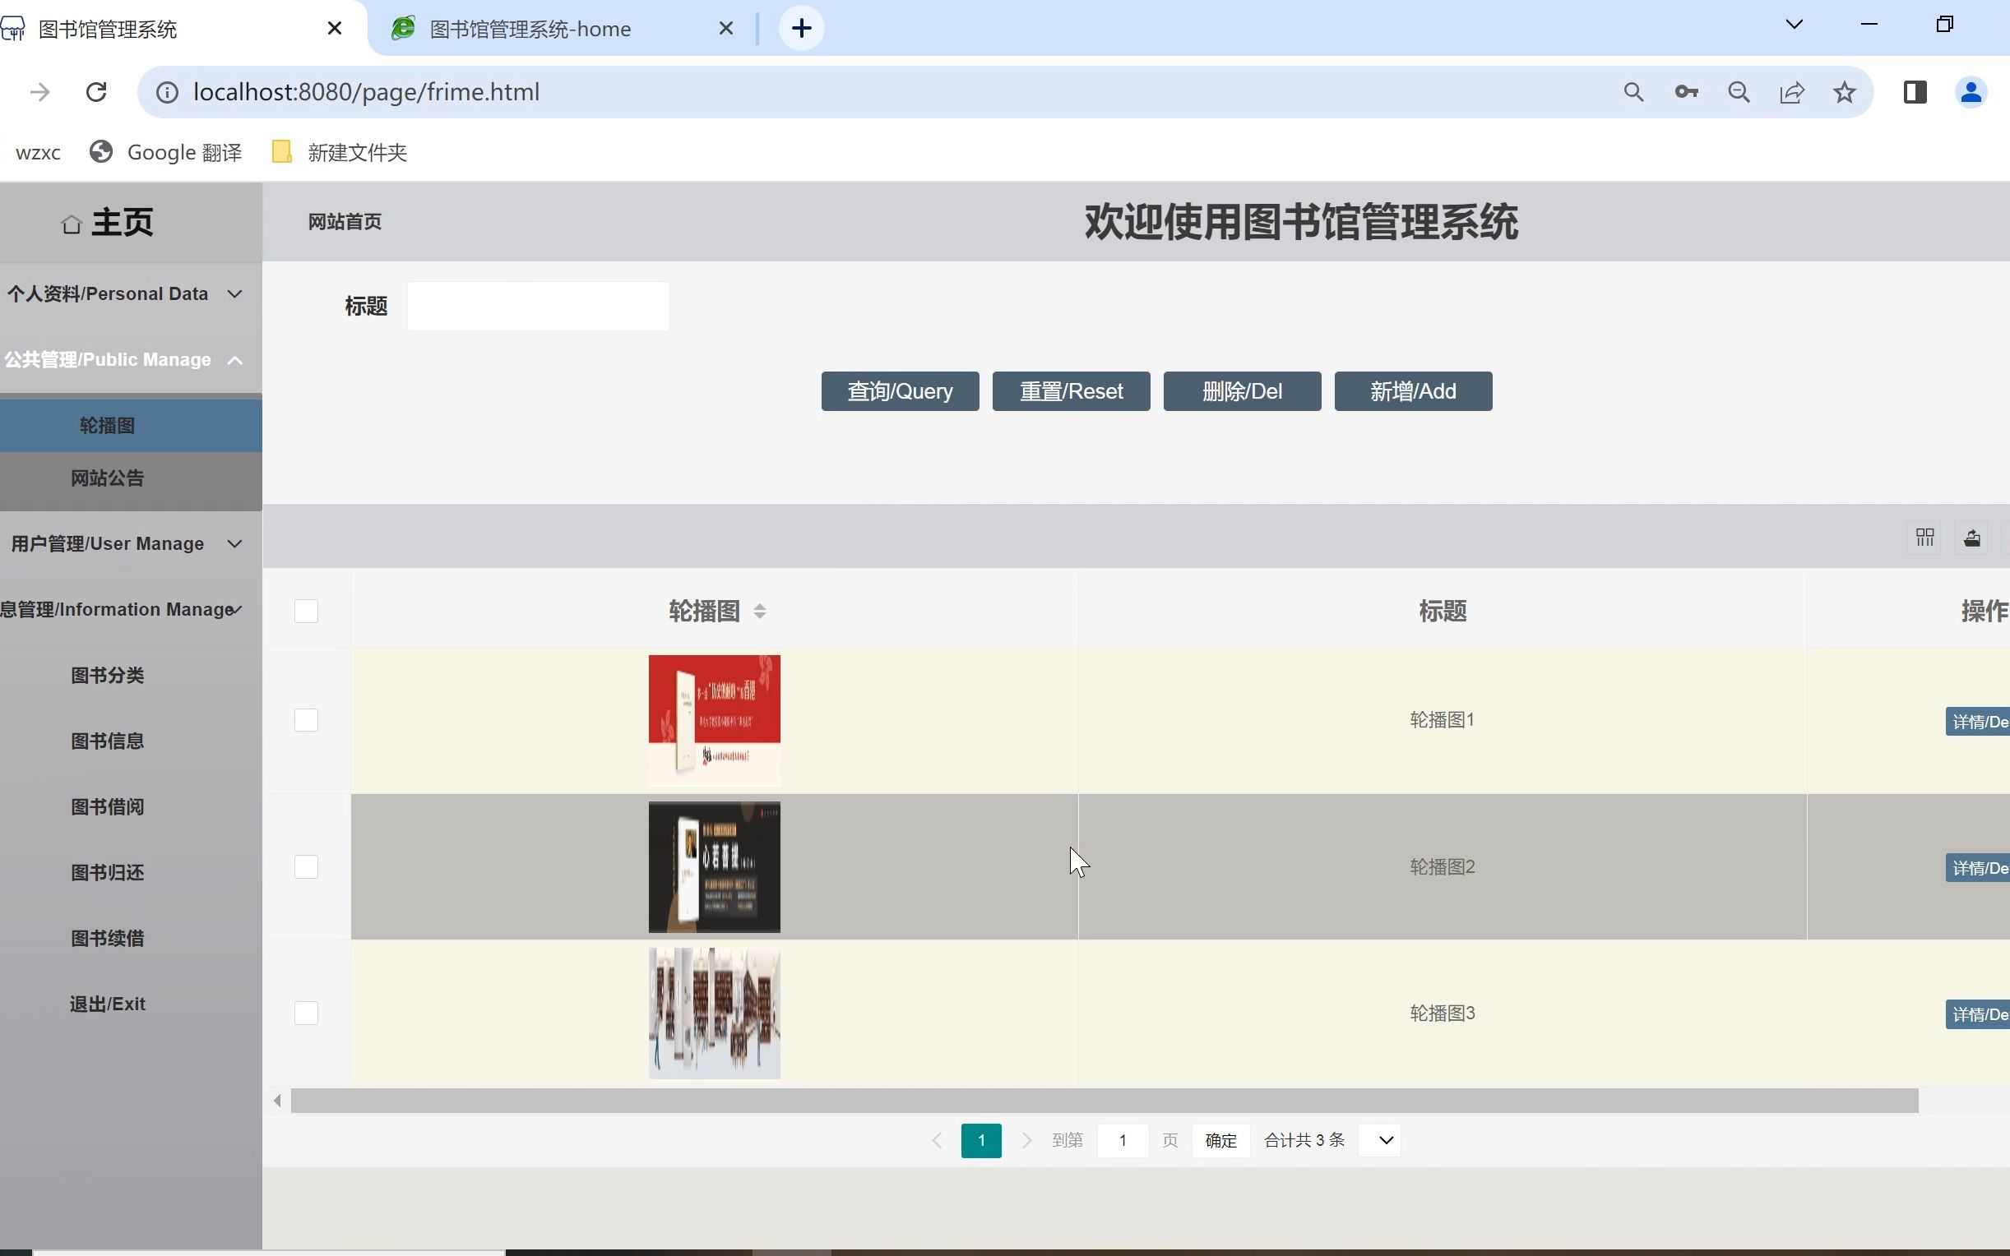The width and height of the screenshot is (2010, 1256).
Task: Open the page size dropdown at pagination bar
Action: (1379, 1140)
